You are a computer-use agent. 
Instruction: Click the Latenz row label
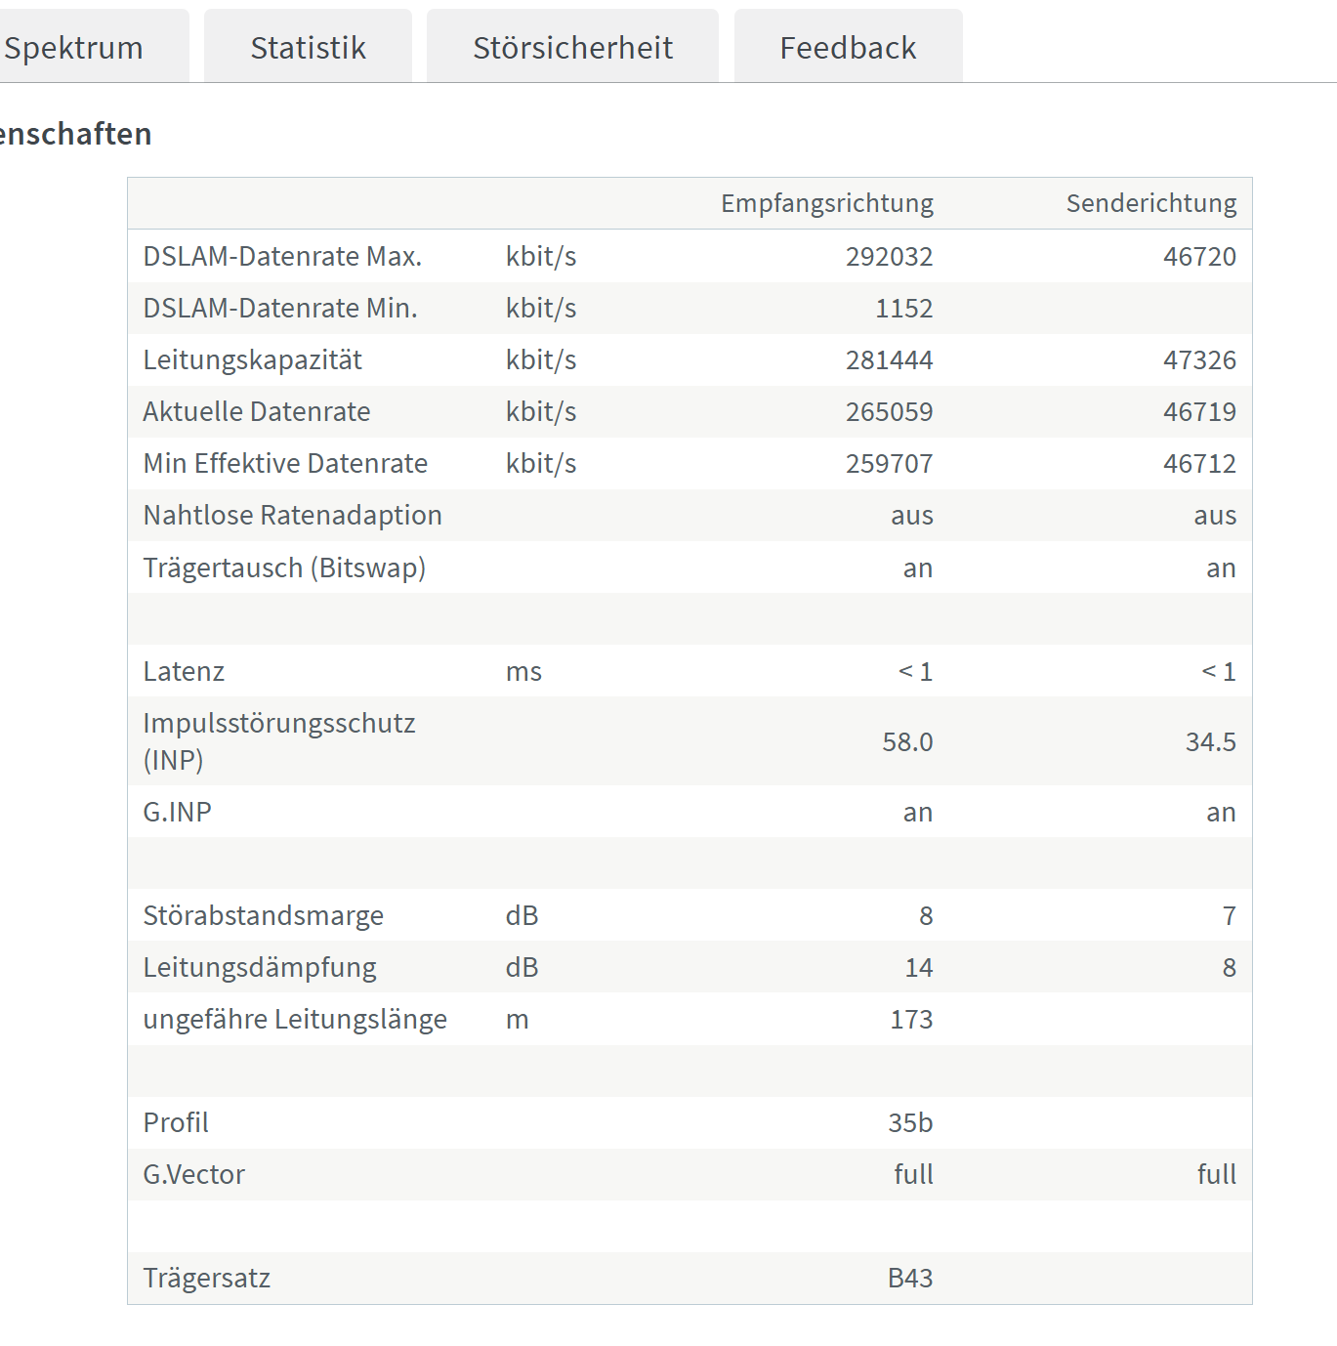(184, 671)
